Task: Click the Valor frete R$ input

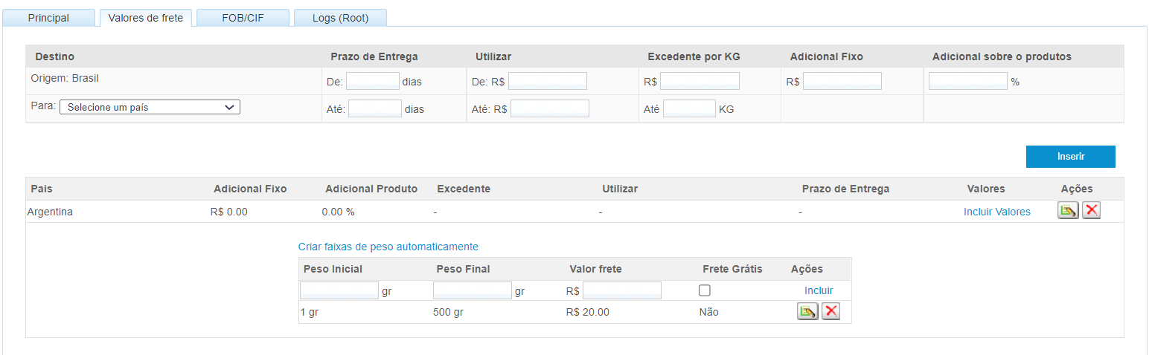Action: (x=622, y=290)
